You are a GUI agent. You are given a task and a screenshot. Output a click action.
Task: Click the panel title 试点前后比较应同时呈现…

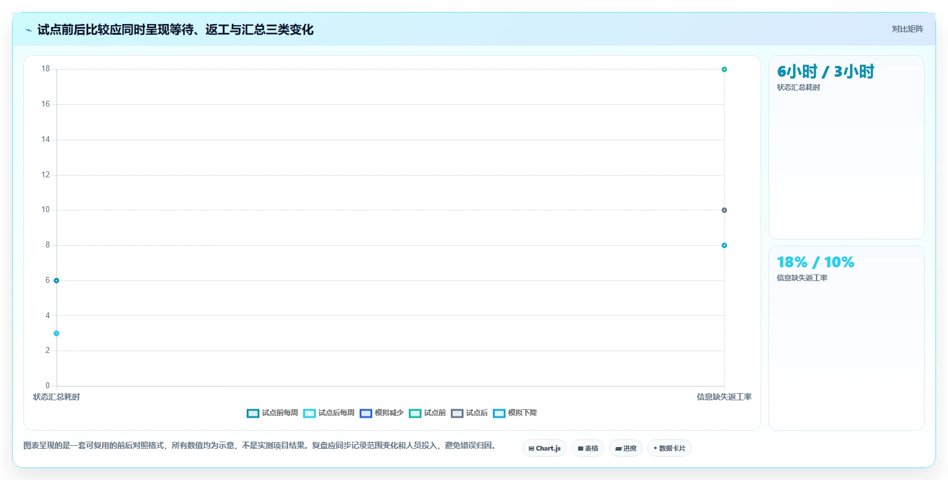(x=175, y=29)
